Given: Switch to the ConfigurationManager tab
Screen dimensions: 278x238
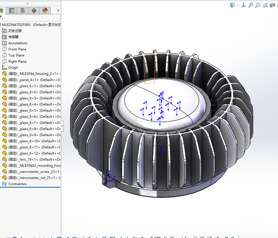Looking at the screenshot, I should point(23,11).
